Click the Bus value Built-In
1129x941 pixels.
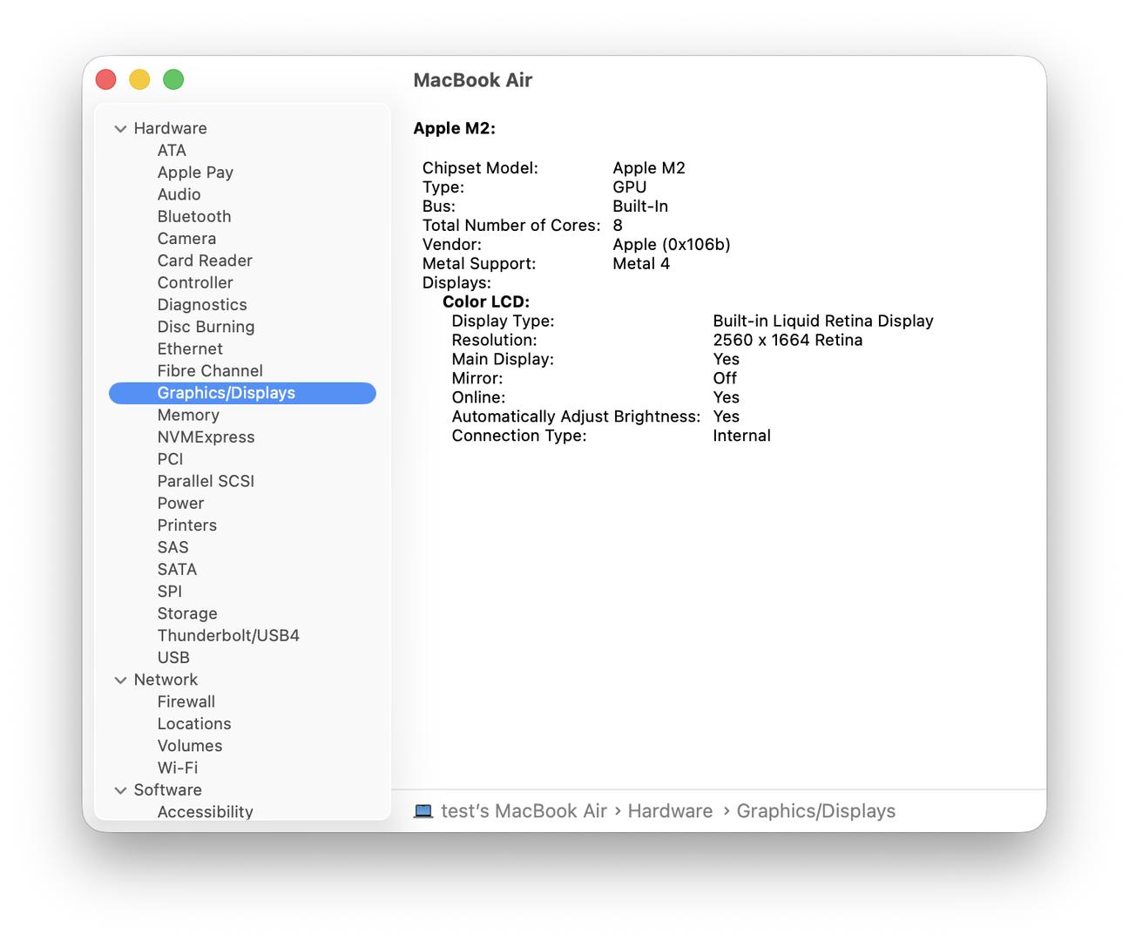tap(640, 206)
